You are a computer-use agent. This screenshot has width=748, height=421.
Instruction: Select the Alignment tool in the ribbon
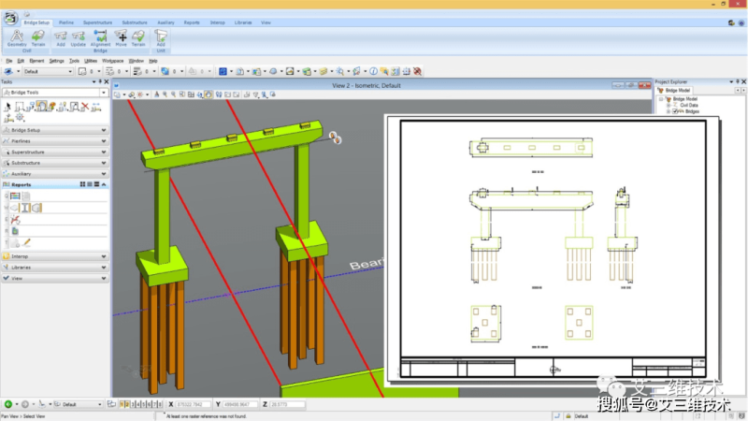(x=98, y=36)
